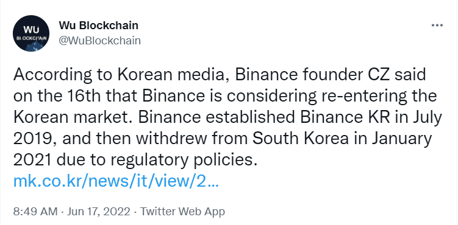Click 'South Korea' in the tweet body
This screenshot has width=458, height=225.
(301, 139)
